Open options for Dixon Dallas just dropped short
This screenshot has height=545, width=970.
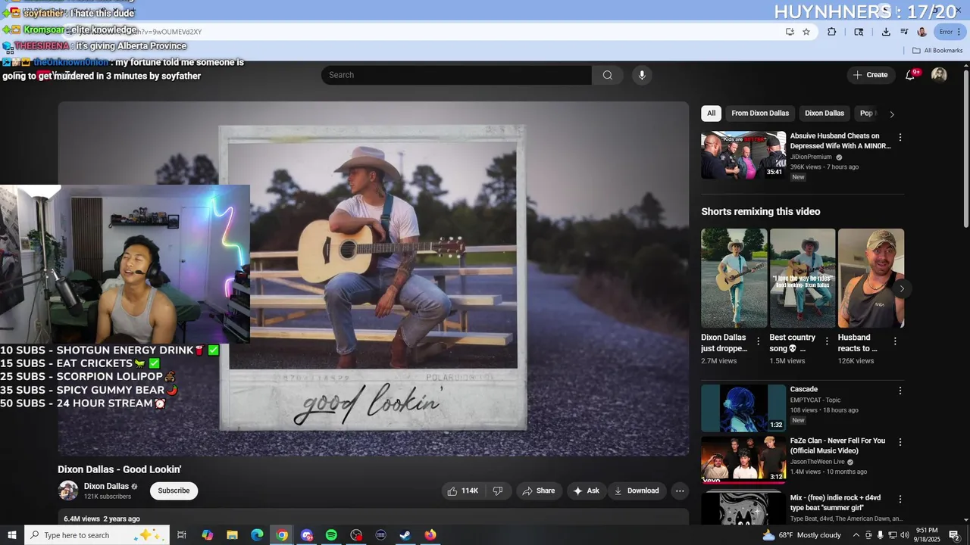(x=758, y=341)
